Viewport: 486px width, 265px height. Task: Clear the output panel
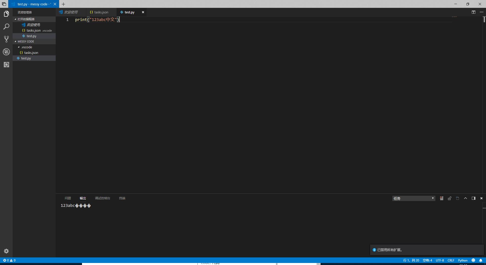tap(442, 198)
